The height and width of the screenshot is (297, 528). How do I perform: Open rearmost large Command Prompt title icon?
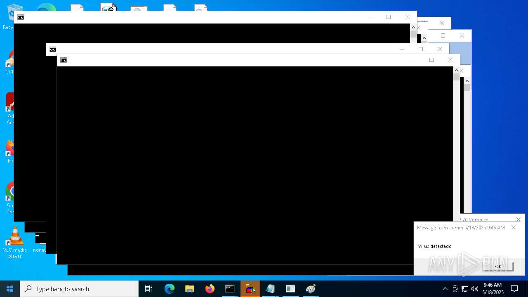20,17
